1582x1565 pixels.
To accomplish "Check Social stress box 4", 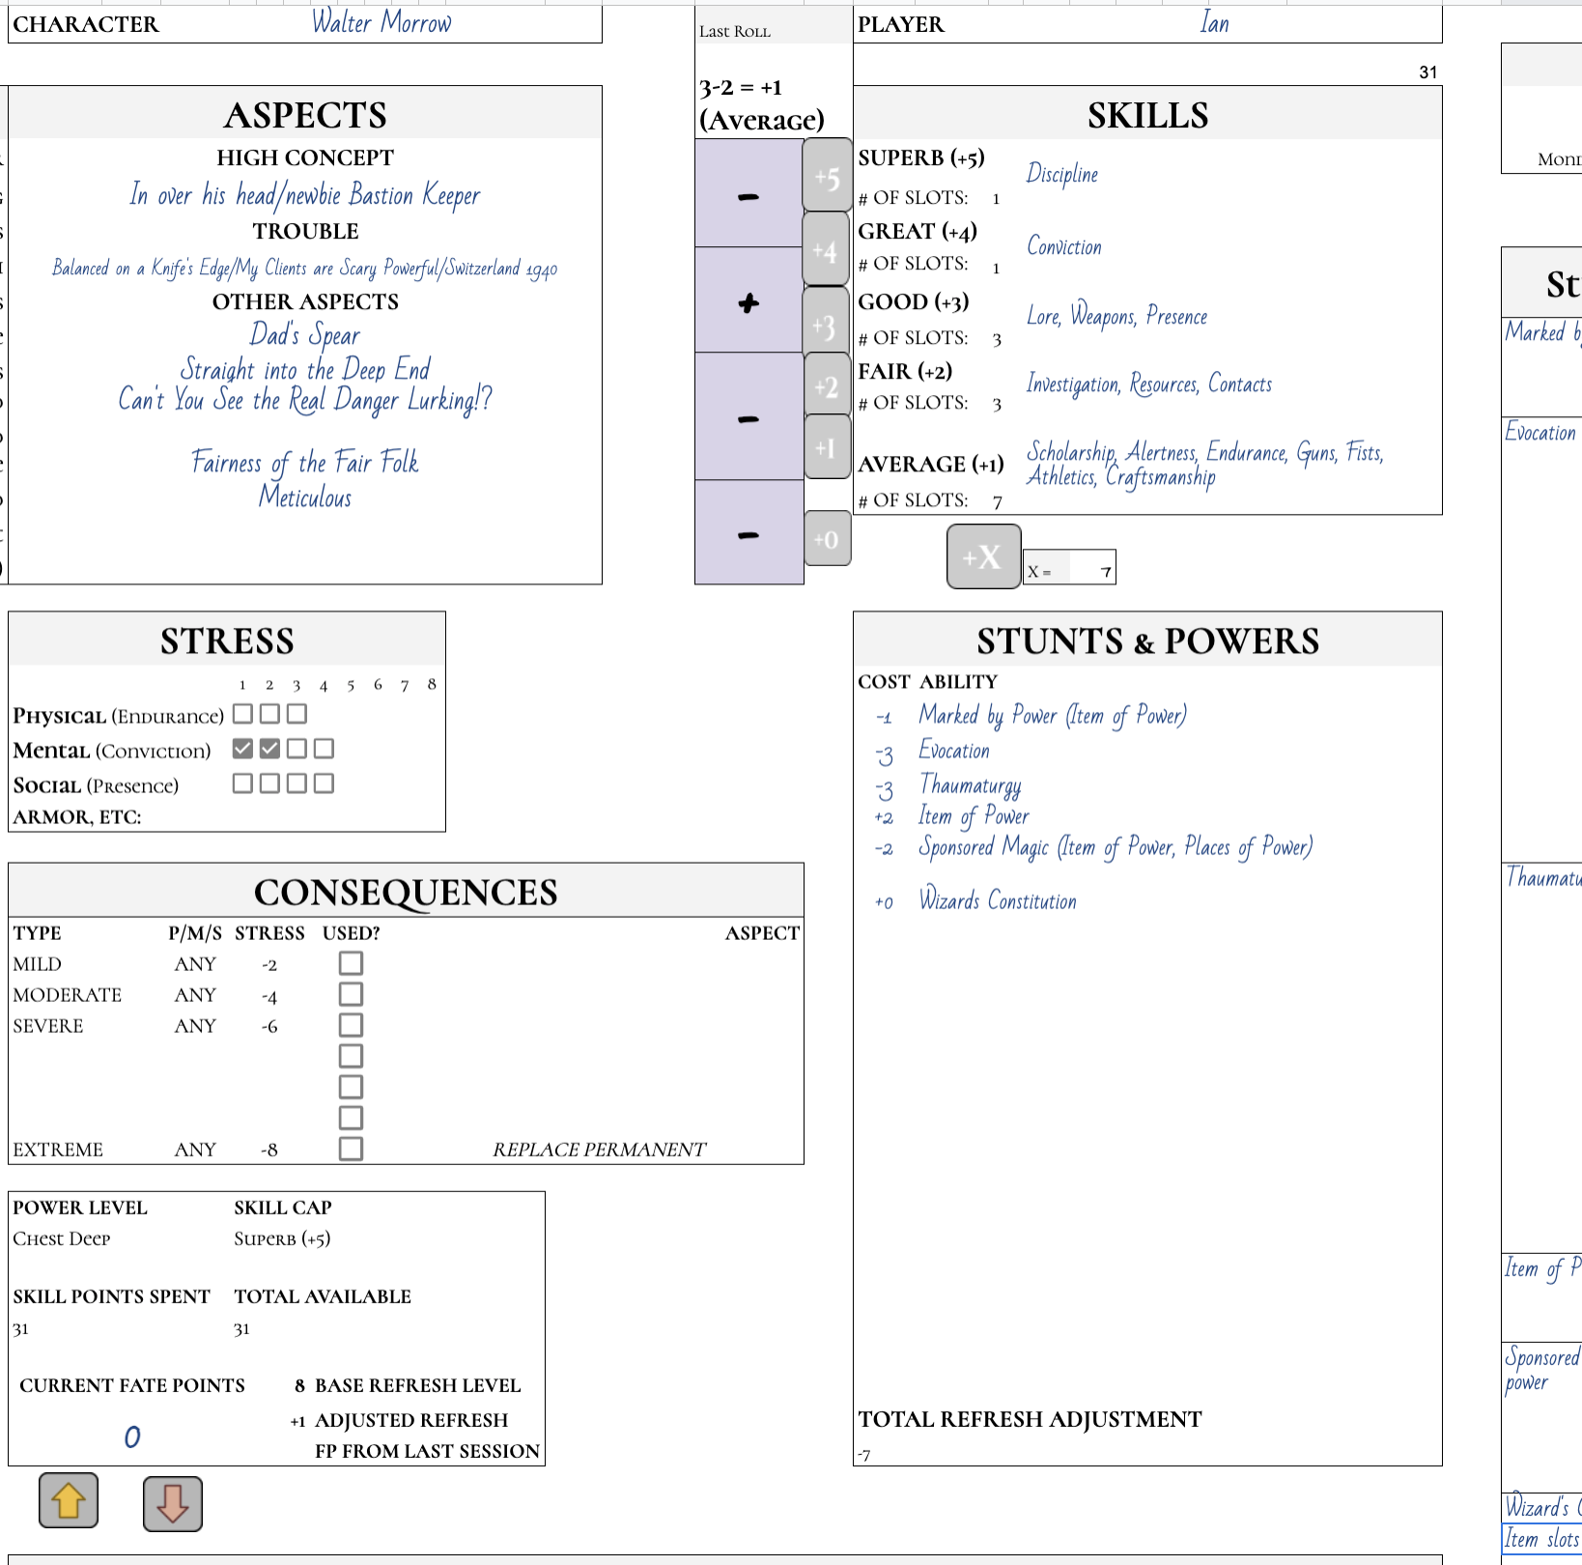I will (x=324, y=783).
